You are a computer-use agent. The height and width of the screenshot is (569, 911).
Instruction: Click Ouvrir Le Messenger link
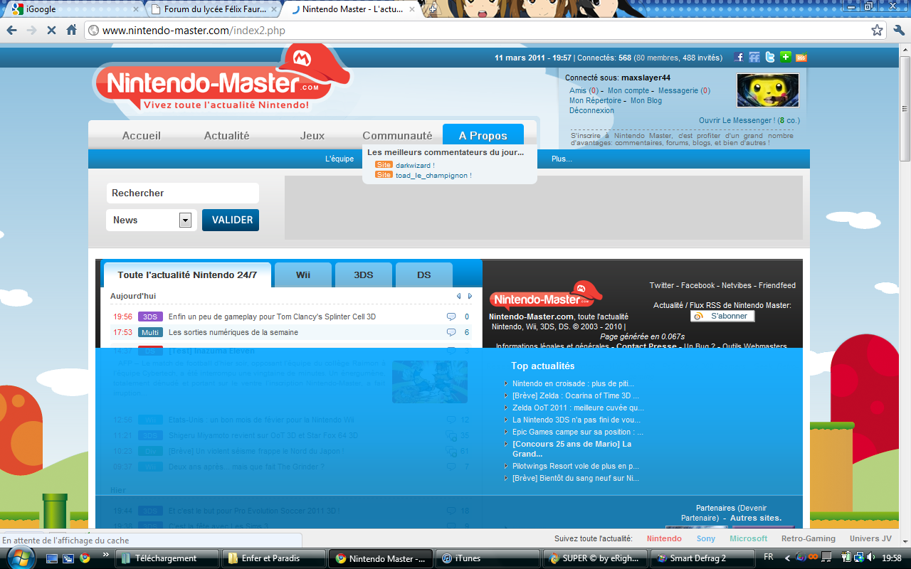[749, 120]
